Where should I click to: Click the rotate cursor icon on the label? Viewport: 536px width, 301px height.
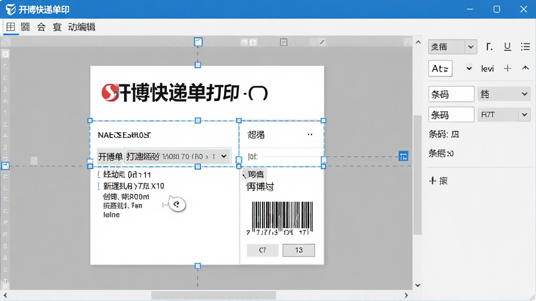point(177,204)
